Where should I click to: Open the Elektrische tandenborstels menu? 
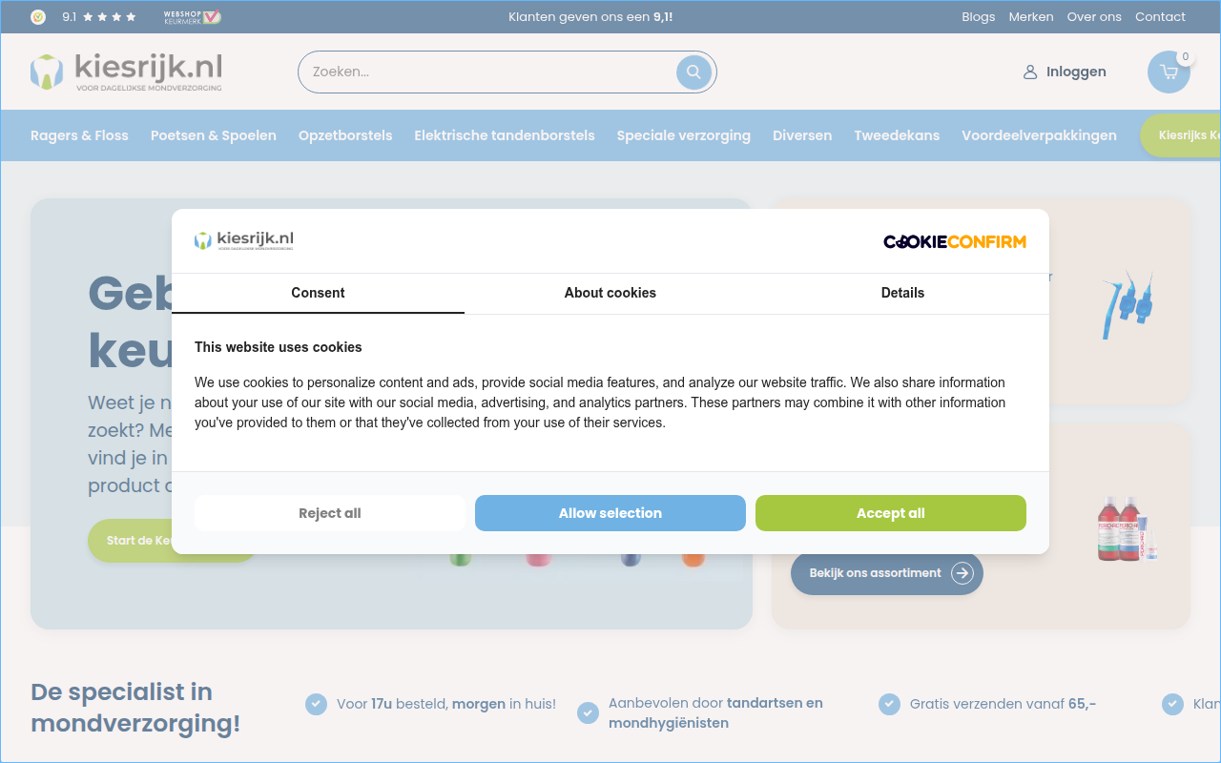click(505, 135)
